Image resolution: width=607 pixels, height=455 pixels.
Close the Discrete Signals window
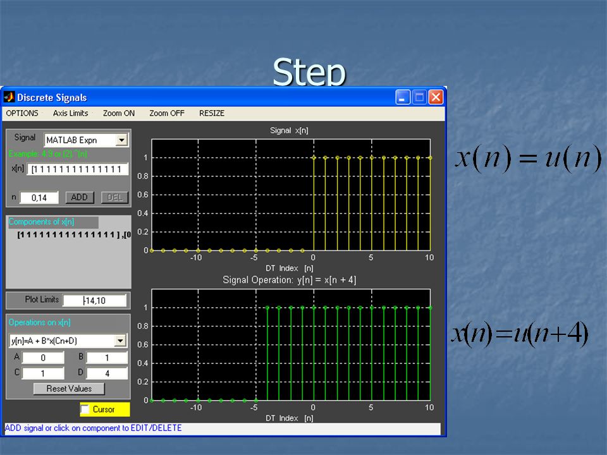click(436, 97)
